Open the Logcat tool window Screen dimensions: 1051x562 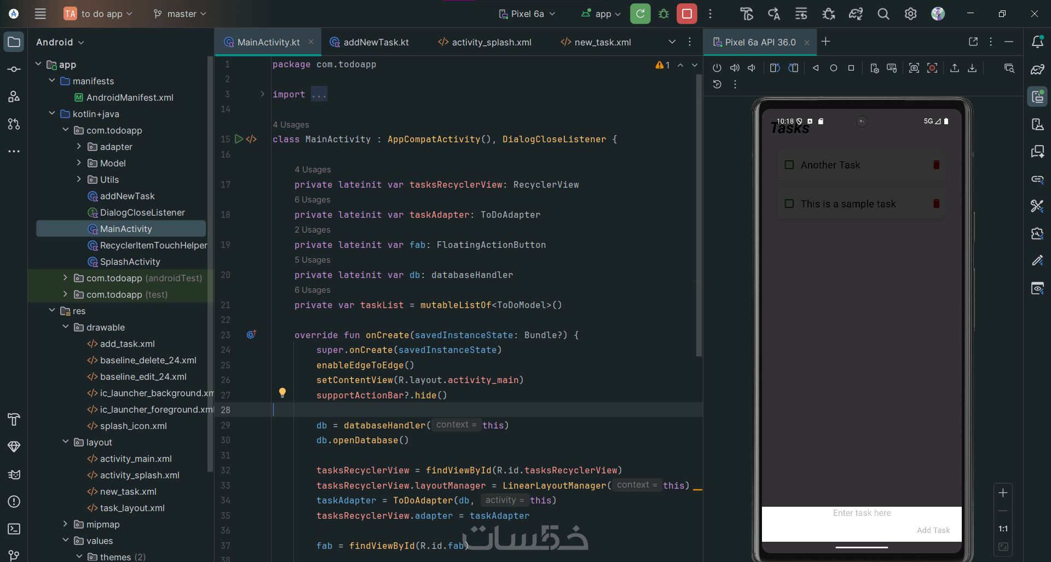click(14, 474)
